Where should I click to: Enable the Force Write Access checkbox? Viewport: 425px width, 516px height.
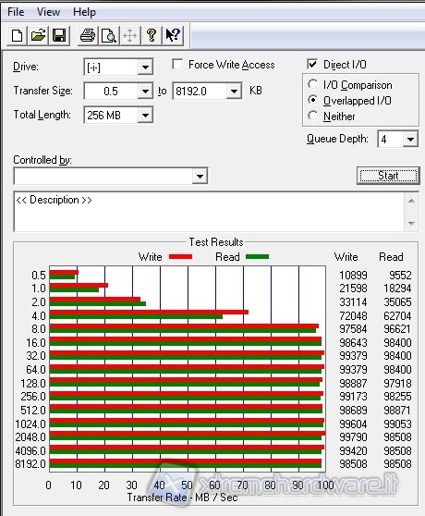tap(177, 64)
